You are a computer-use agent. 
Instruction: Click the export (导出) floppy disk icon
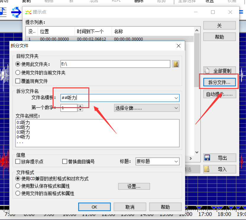pos(207,158)
